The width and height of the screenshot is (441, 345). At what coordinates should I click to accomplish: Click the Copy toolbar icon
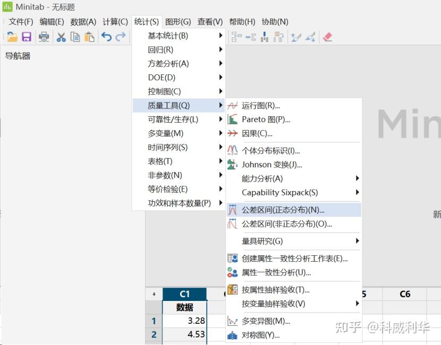74,37
